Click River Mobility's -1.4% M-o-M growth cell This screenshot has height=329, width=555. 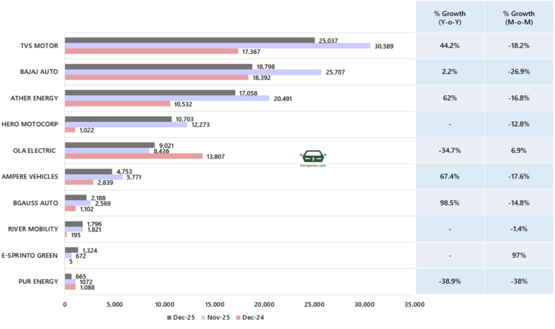519,229
